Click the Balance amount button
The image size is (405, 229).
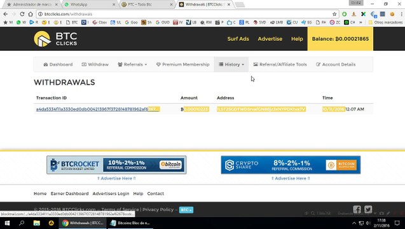point(340,39)
